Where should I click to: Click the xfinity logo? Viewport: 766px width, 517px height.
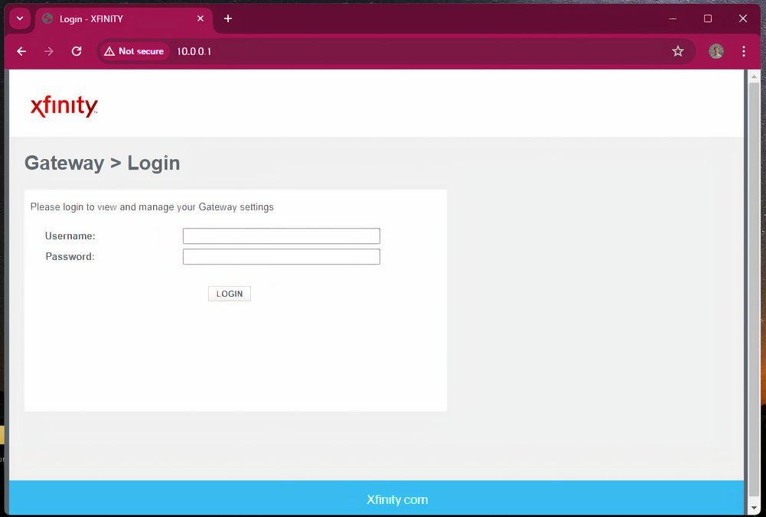[x=64, y=106]
